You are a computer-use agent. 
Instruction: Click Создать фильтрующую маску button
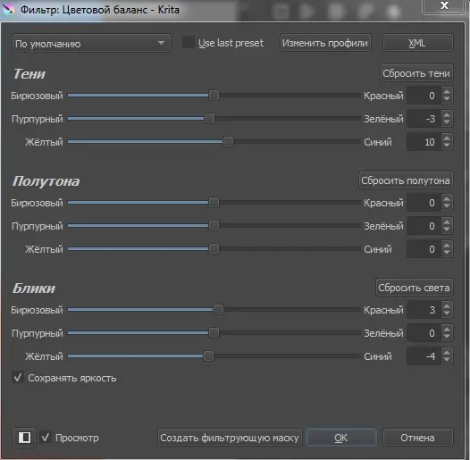pyautogui.click(x=230, y=438)
